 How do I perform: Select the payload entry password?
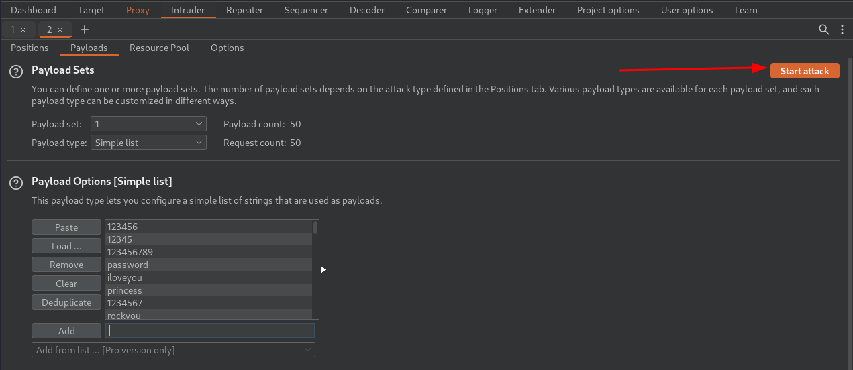pos(208,265)
